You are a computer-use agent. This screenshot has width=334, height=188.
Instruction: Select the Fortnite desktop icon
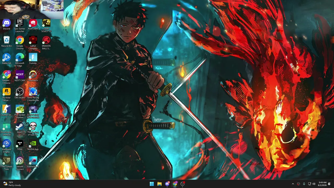33,59
